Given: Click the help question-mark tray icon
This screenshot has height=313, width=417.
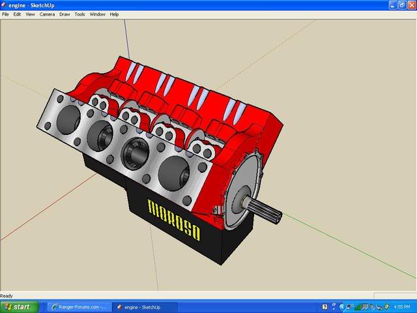Looking at the screenshot, I should (324, 307).
